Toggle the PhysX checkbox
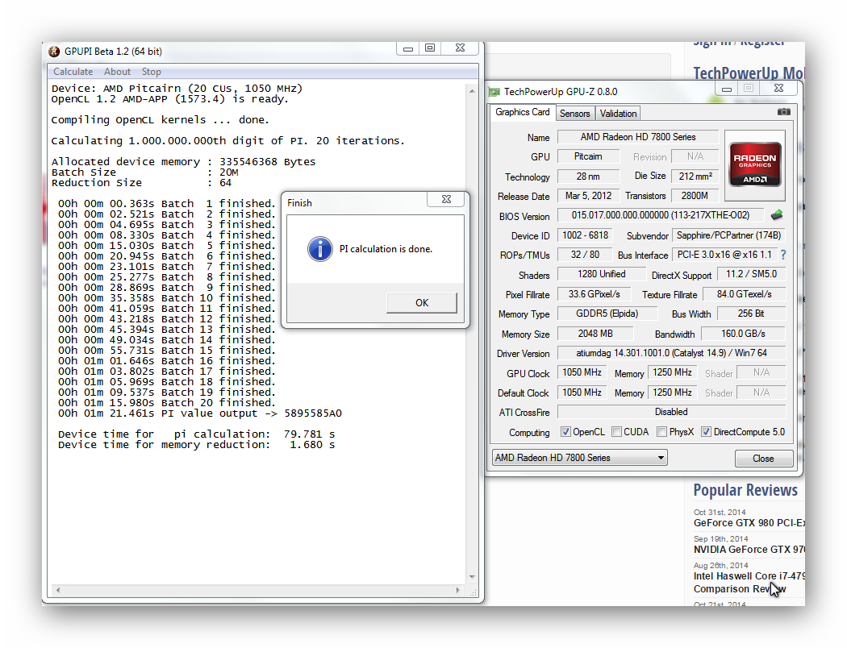This screenshot has height=648, width=847. click(661, 432)
